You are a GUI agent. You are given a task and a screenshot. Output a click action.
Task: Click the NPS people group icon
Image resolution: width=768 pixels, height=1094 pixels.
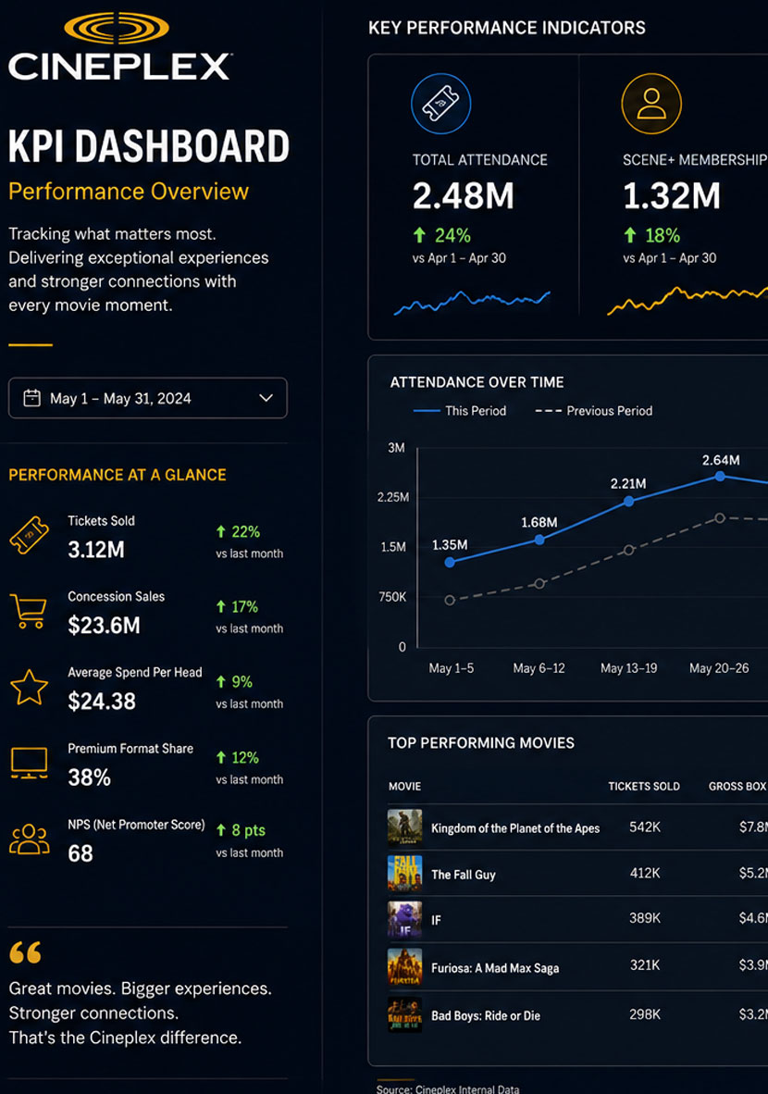[30, 839]
